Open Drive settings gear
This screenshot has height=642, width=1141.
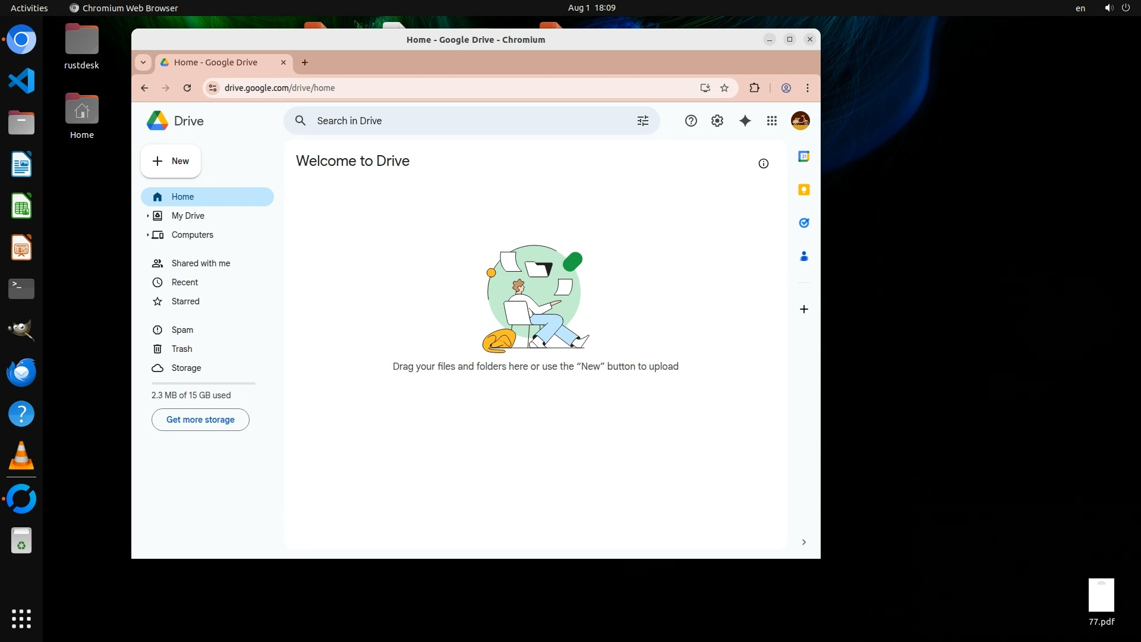[x=717, y=121]
